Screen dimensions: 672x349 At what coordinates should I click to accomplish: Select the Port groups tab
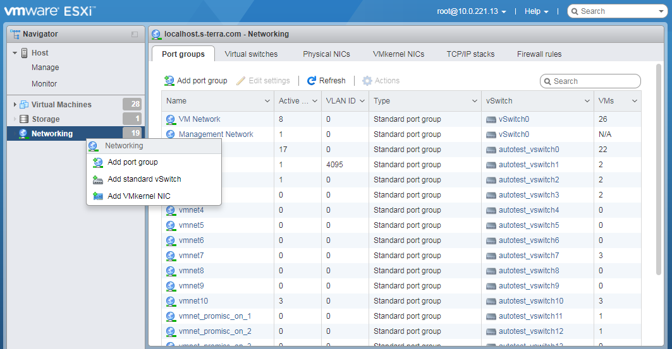click(183, 54)
